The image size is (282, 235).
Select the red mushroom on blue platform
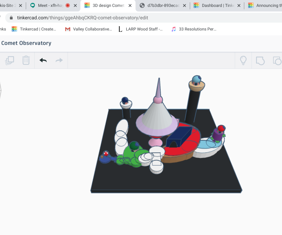(x=106, y=154)
